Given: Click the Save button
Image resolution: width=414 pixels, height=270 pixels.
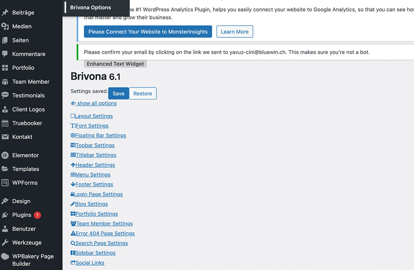Looking at the screenshot, I should (118, 93).
